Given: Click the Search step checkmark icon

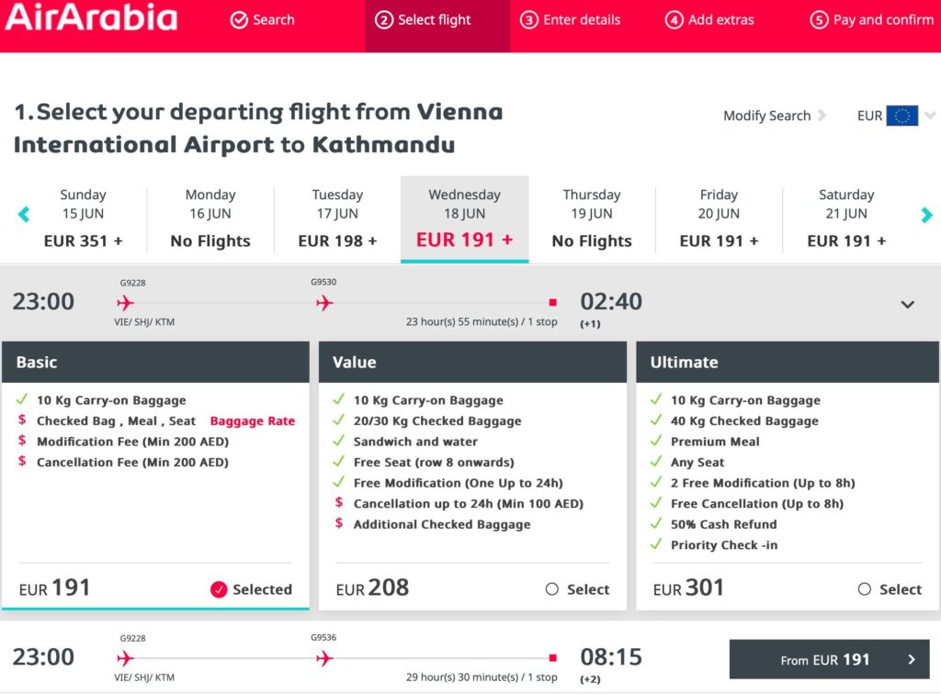Looking at the screenshot, I should 239,20.
